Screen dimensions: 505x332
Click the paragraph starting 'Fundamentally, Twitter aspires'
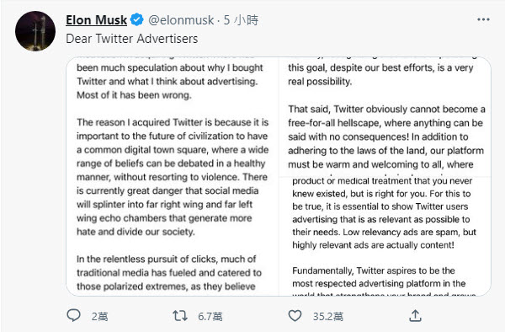click(x=383, y=281)
